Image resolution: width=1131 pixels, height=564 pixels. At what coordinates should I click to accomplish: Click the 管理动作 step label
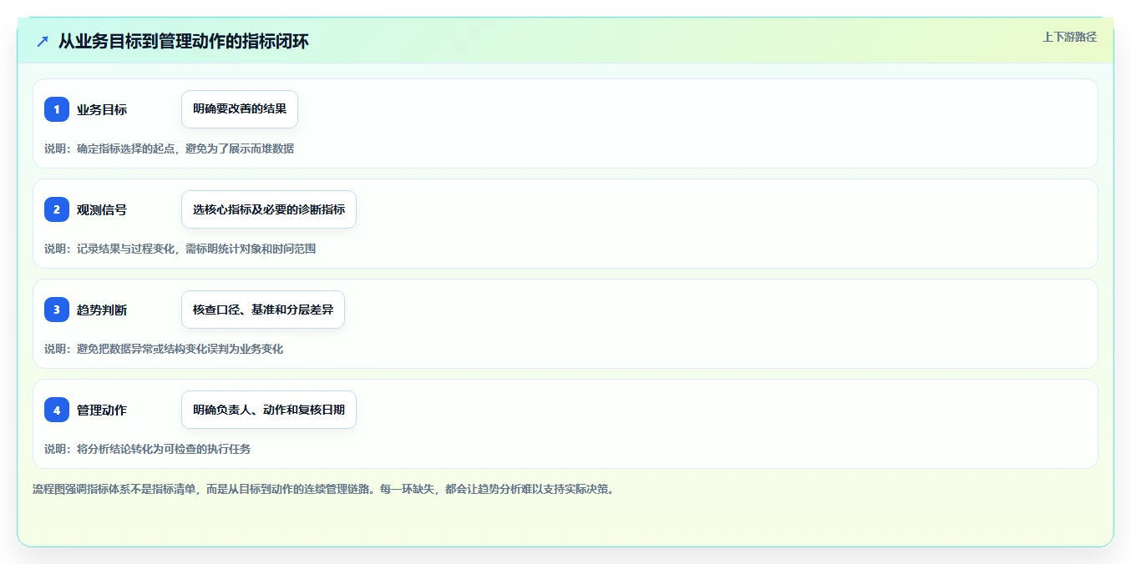[x=102, y=410]
